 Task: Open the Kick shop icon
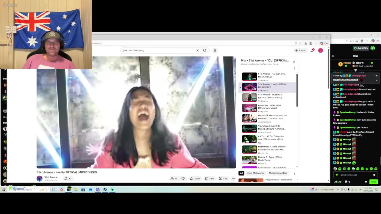[347, 182]
